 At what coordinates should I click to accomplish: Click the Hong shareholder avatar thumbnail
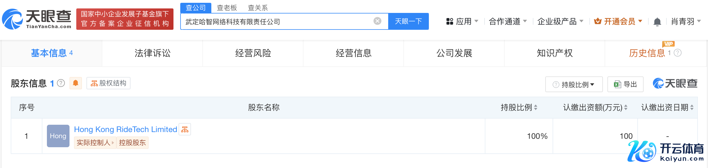(x=58, y=136)
